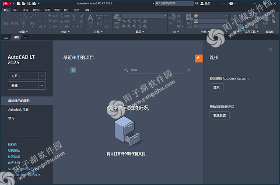Click the 打开... button

(x=23, y=76)
